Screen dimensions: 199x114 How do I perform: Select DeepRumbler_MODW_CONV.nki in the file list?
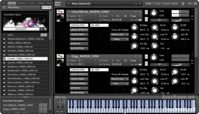pyautogui.click(x=19, y=71)
